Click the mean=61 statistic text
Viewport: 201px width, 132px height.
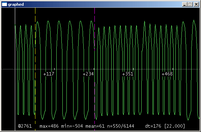point(95,126)
